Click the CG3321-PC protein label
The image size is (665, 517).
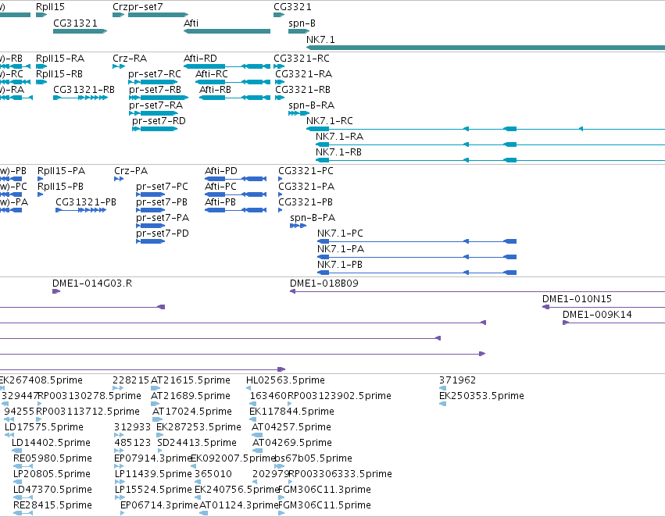[306, 171]
